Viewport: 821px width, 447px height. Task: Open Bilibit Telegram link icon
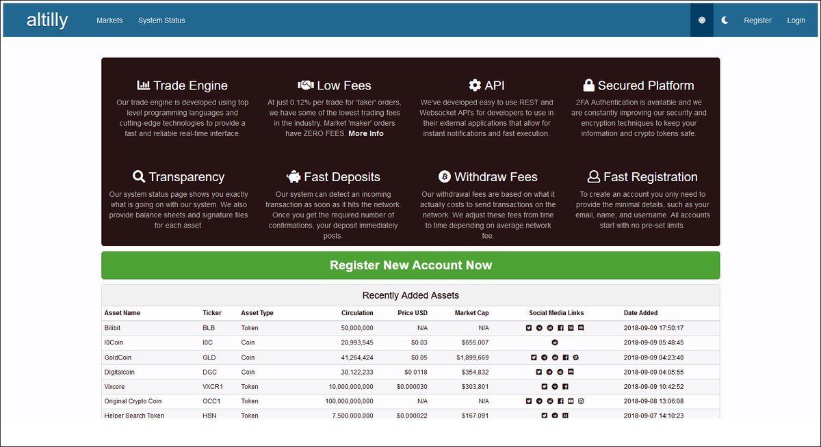[x=539, y=328]
